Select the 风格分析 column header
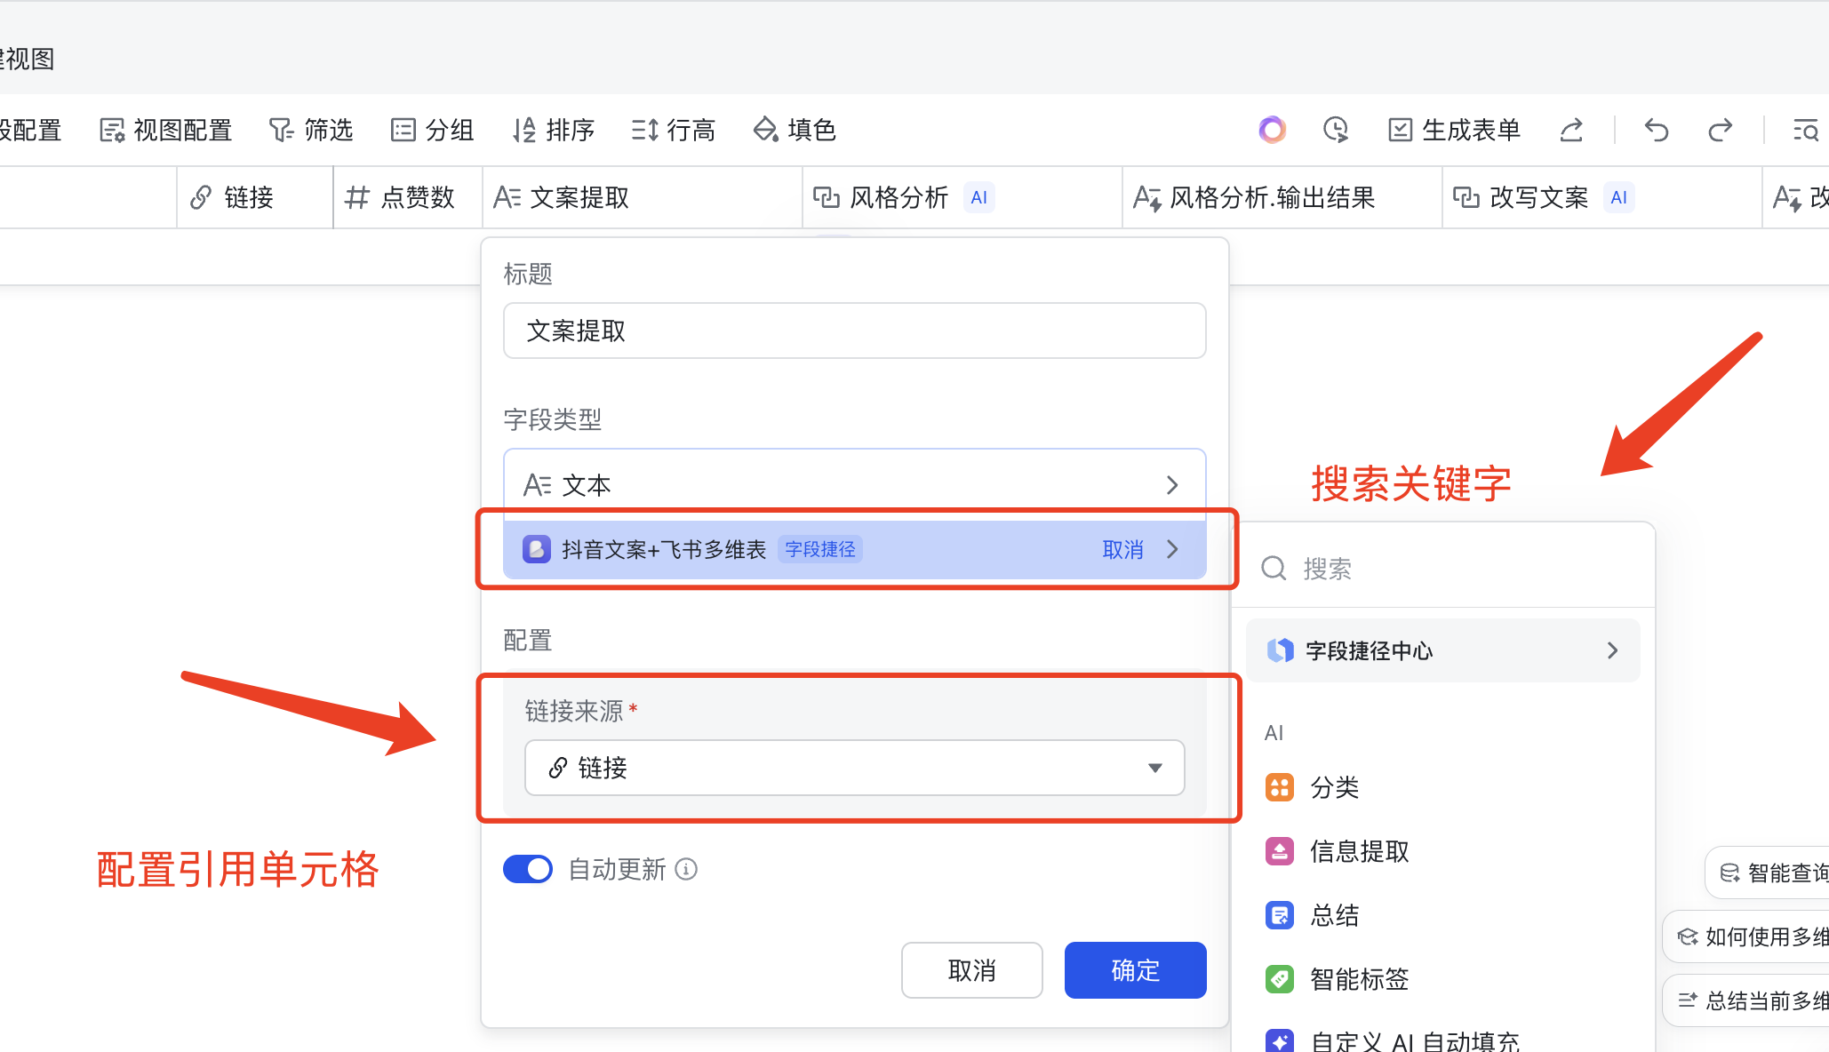 [x=962, y=197]
